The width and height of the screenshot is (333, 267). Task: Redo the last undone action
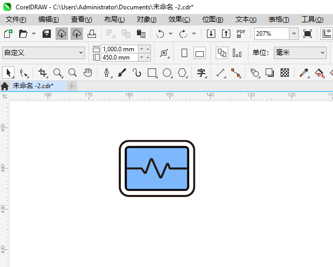click(x=183, y=34)
